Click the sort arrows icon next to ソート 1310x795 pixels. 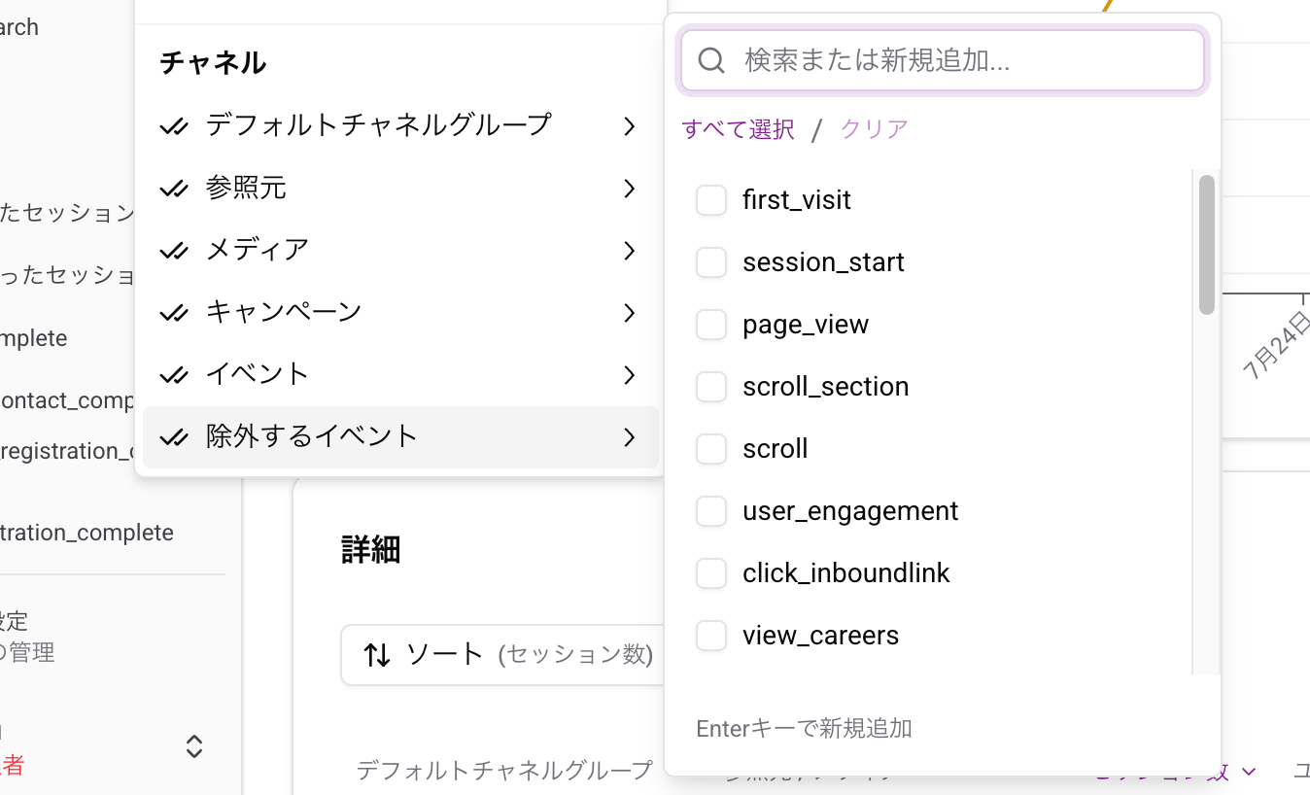pos(376,655)
